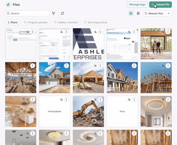Viewport: 177px width, 145px height.
Task: Open three-dot menu on two-story house photo
Action: [x=66, y=66]
